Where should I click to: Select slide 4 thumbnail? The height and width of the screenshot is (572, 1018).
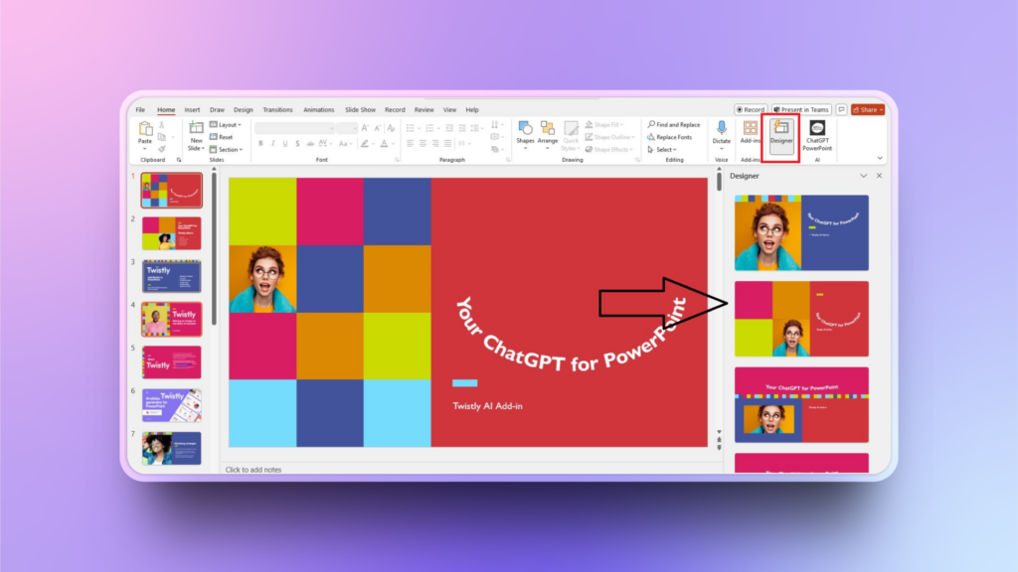171,319
